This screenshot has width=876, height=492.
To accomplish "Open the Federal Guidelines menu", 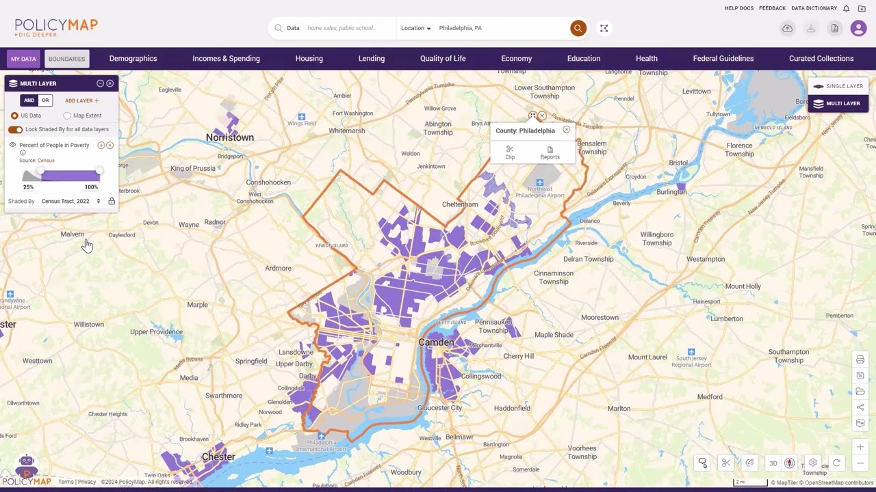I will tap(723, 59).
